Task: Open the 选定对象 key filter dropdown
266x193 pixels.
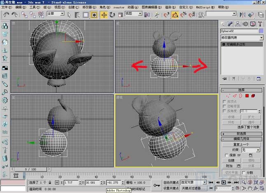Action: tap(194, 182)
